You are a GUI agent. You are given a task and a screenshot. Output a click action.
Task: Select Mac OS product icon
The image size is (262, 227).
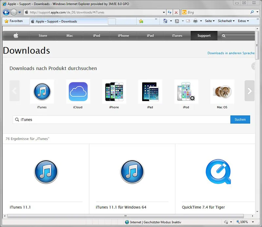point(222,92)
